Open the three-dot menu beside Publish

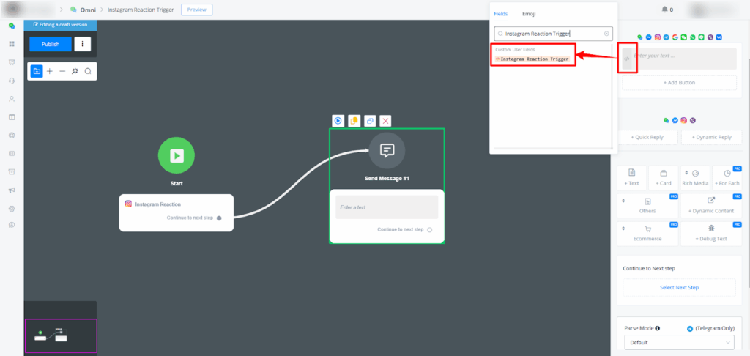(83, 44)
